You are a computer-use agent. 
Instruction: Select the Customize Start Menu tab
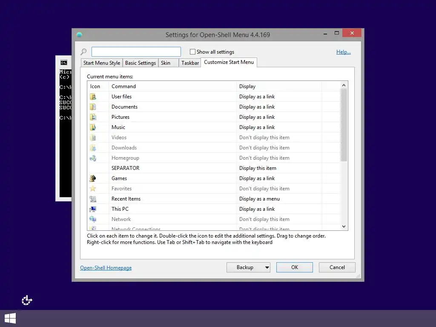tap(229, 62)
